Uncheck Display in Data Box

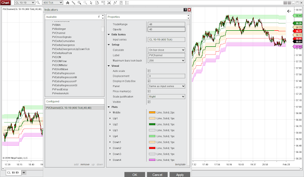(149, 81)
